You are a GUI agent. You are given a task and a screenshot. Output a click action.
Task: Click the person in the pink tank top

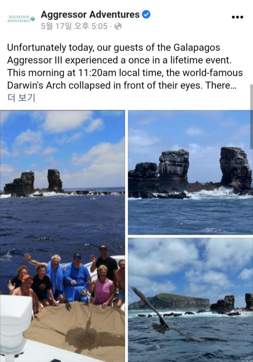(102, 286)
